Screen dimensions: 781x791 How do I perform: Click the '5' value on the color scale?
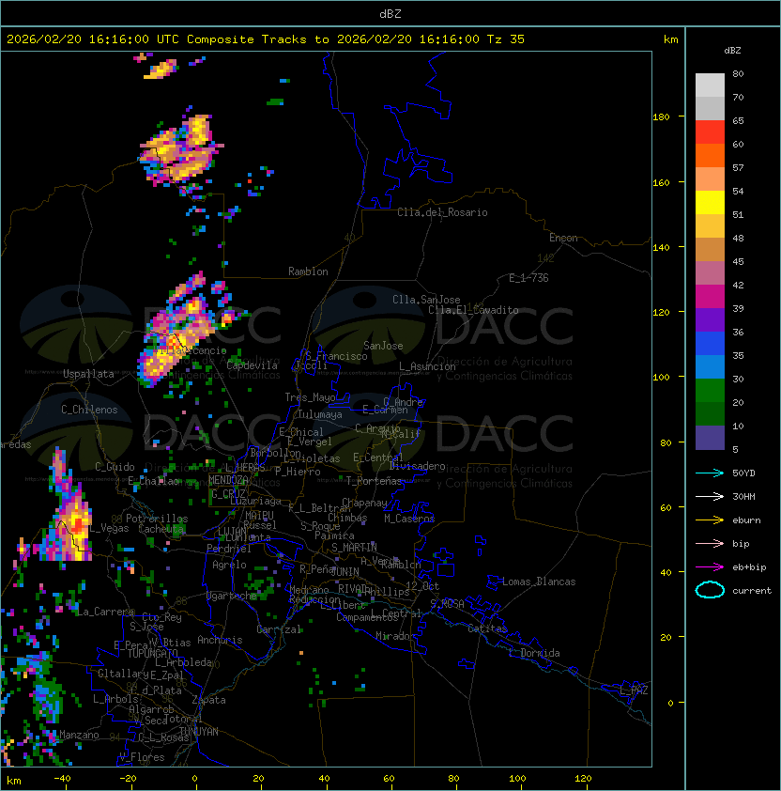coord(735,449)
